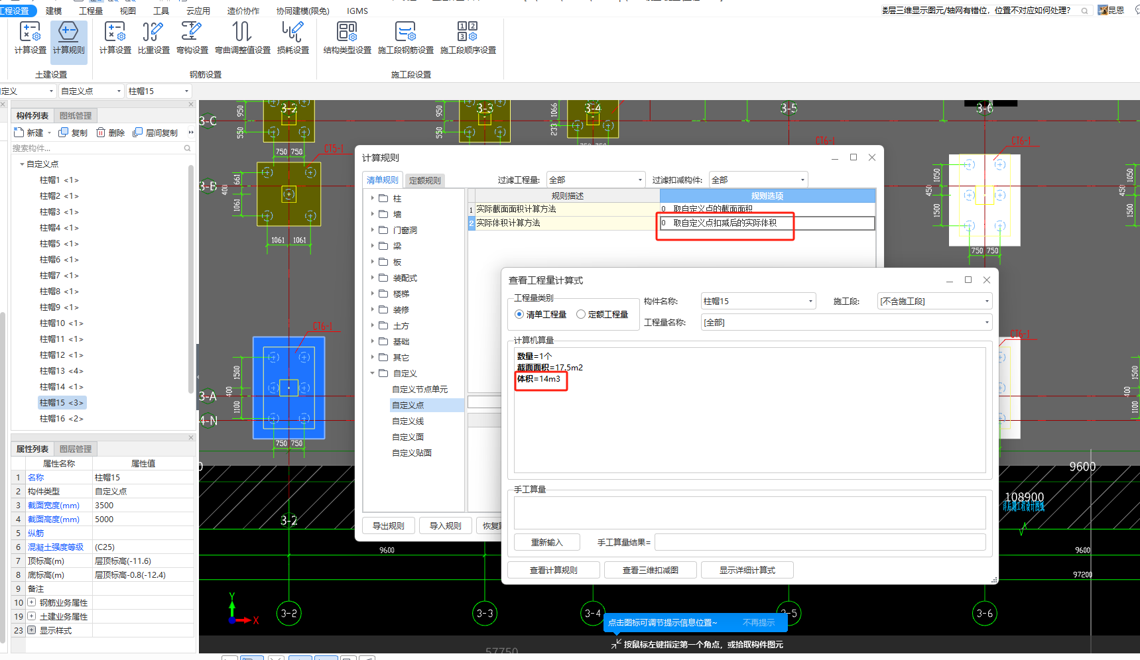Click 删除 in component list toolbar

tap(110, 133)
